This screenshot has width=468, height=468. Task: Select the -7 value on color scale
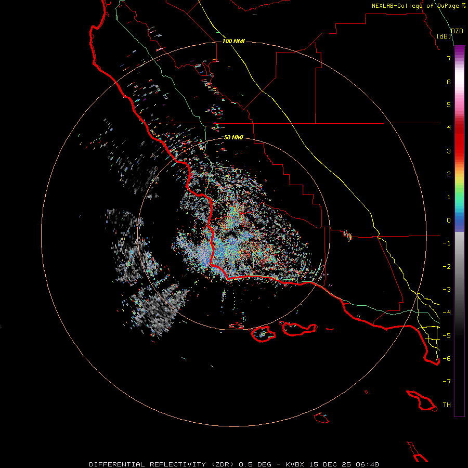click(447, 382)
